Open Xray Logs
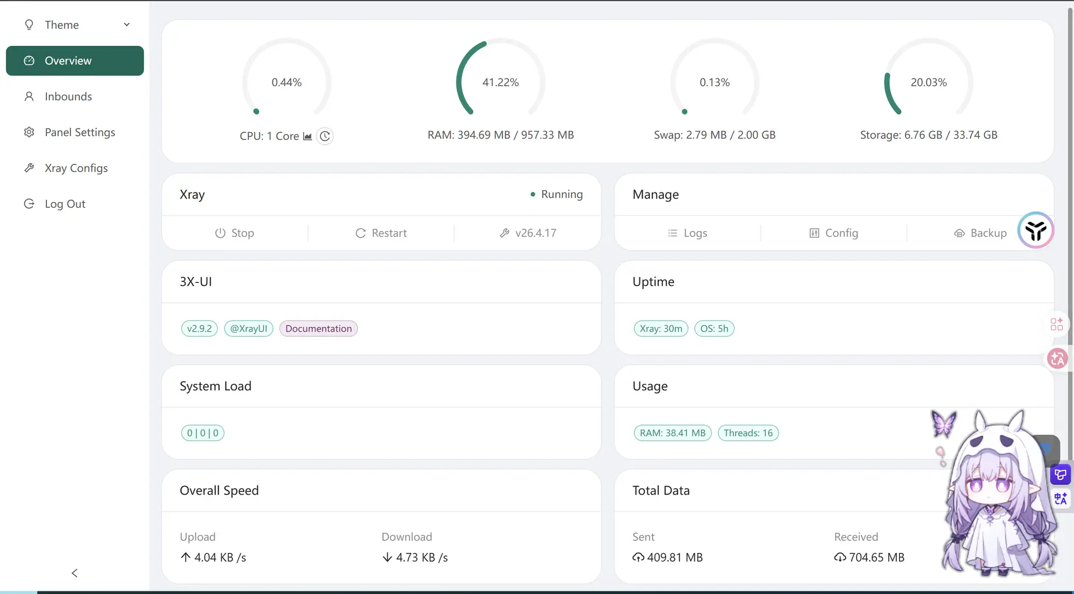 pyautogui.click(x=687, y=233)
